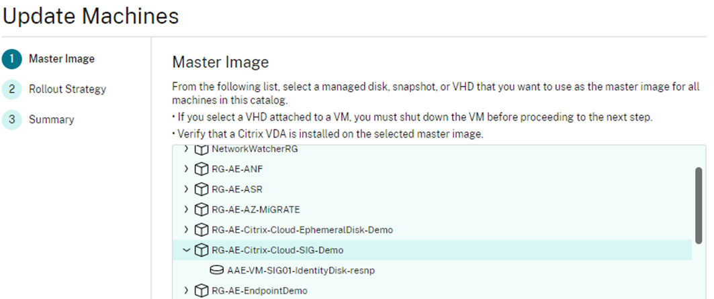Click the RG-AE-EndpointDemo cube icon
Image resolution: width=714 pixels, height=299 pixels.
click(201, 291)
